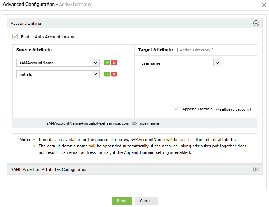269x207 pixels.
Task: Click the username label in the mapping summary
Action: [x=149, y=123]
